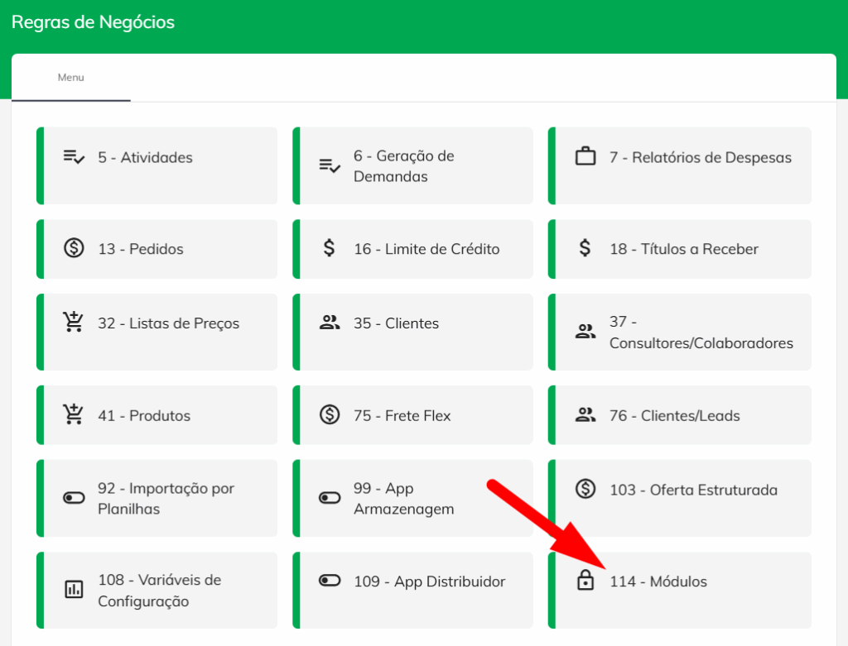Click the lock icon beside 114 - Módulos
Screen dimensions: 848x646
(585, 581)
